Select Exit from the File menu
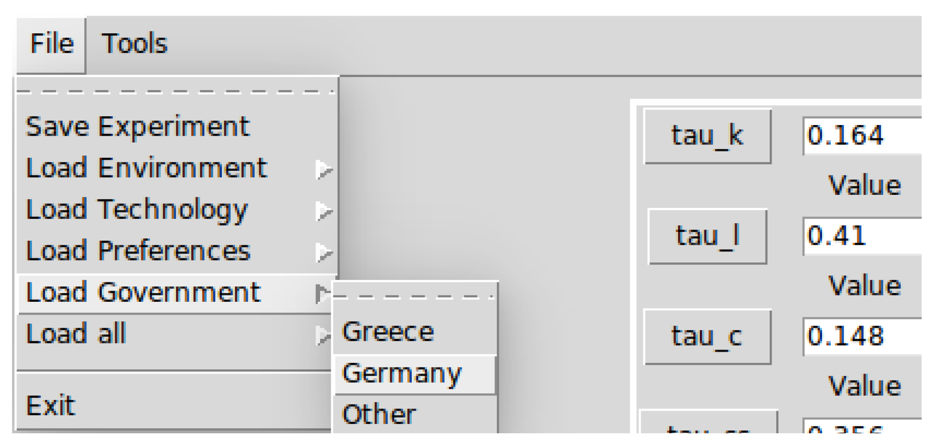 pyautogui.click(x=51, y=406)
